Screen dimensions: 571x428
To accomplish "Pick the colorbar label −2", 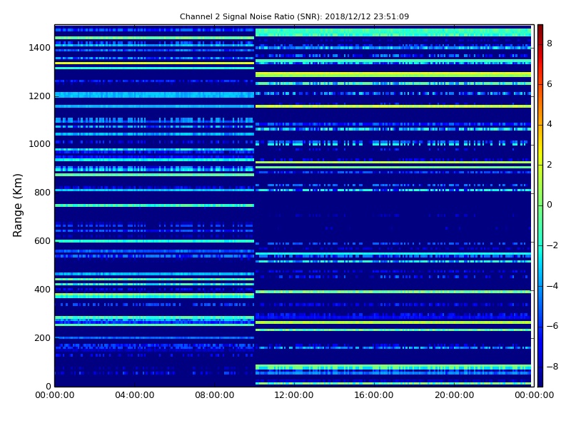I will pyautogui.click(x=552, y=245).
